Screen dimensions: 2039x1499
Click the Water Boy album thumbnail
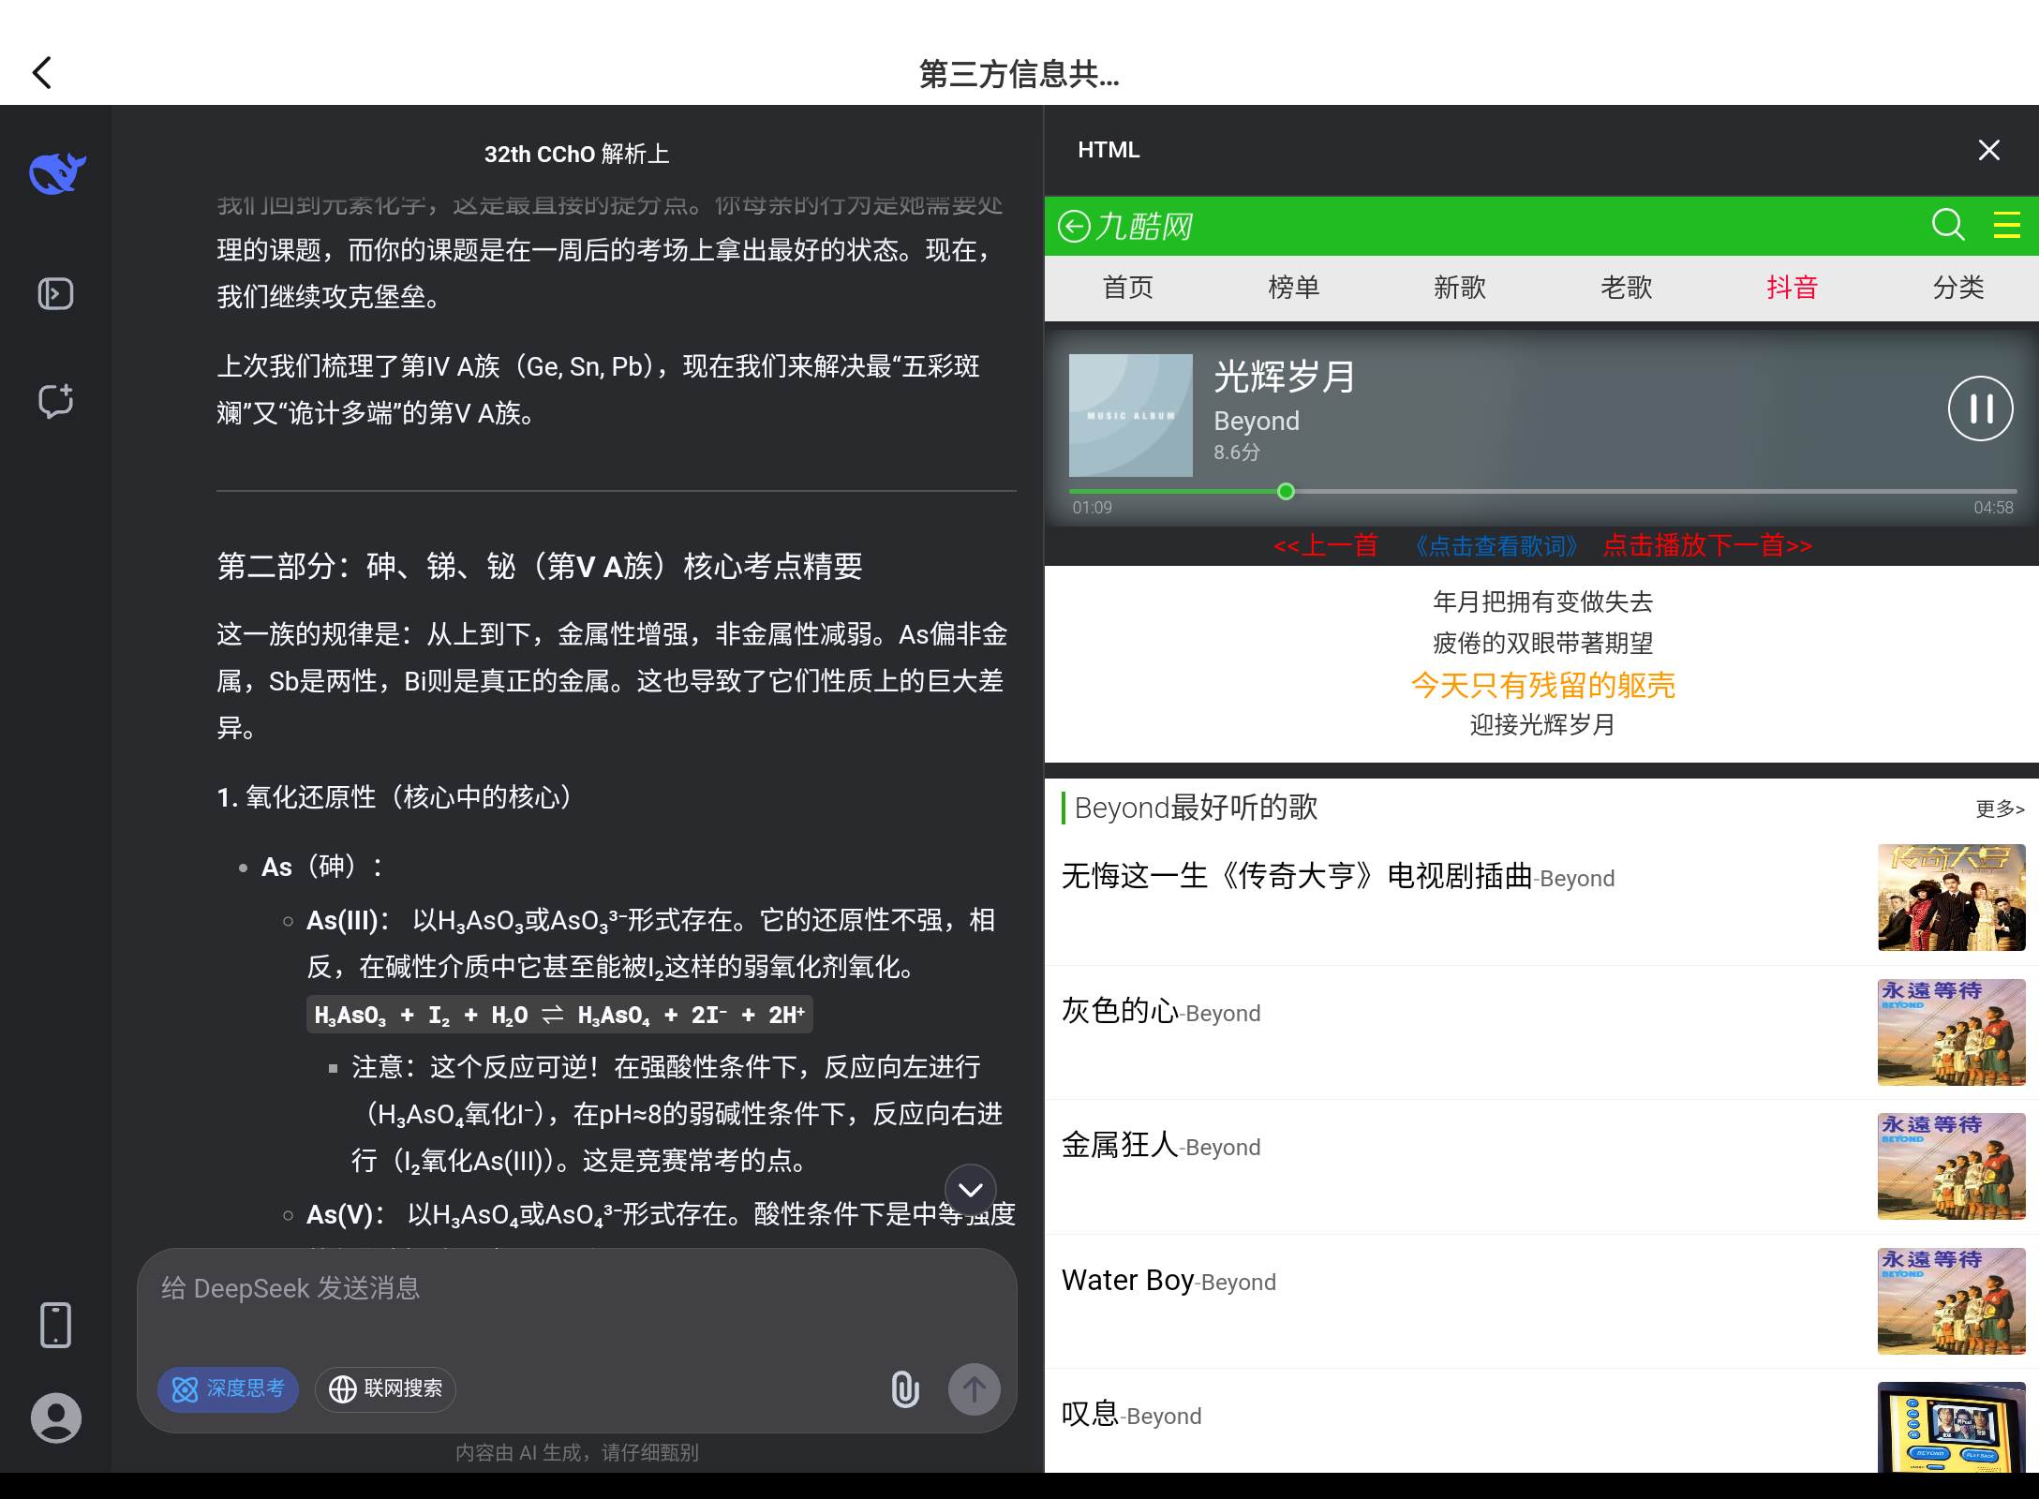[x=1951, y=1300]
